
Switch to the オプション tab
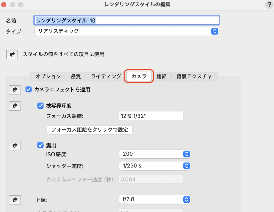tap(48, 76)
